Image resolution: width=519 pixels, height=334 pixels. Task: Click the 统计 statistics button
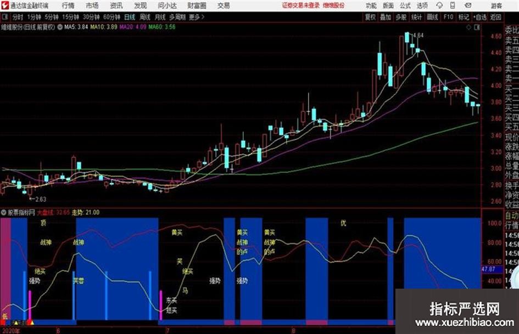[416, 17]
